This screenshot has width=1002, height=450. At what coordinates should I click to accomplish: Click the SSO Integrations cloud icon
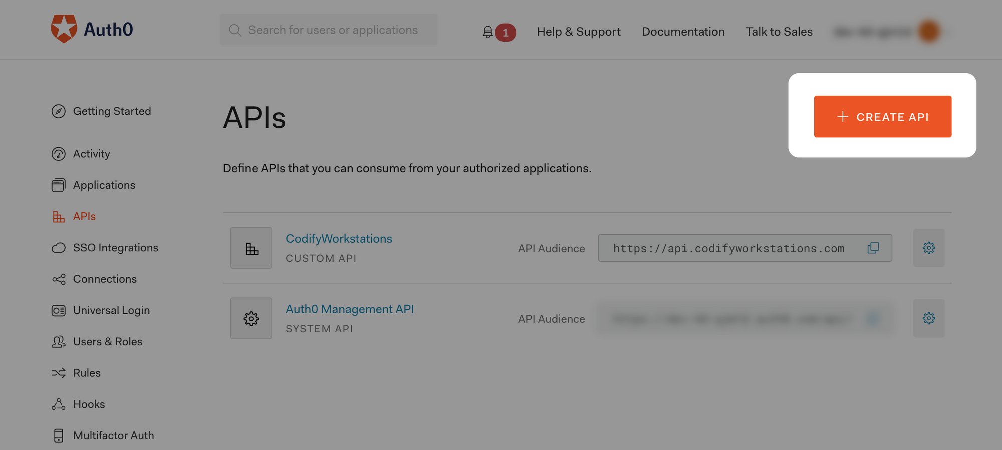click(59, 248)
